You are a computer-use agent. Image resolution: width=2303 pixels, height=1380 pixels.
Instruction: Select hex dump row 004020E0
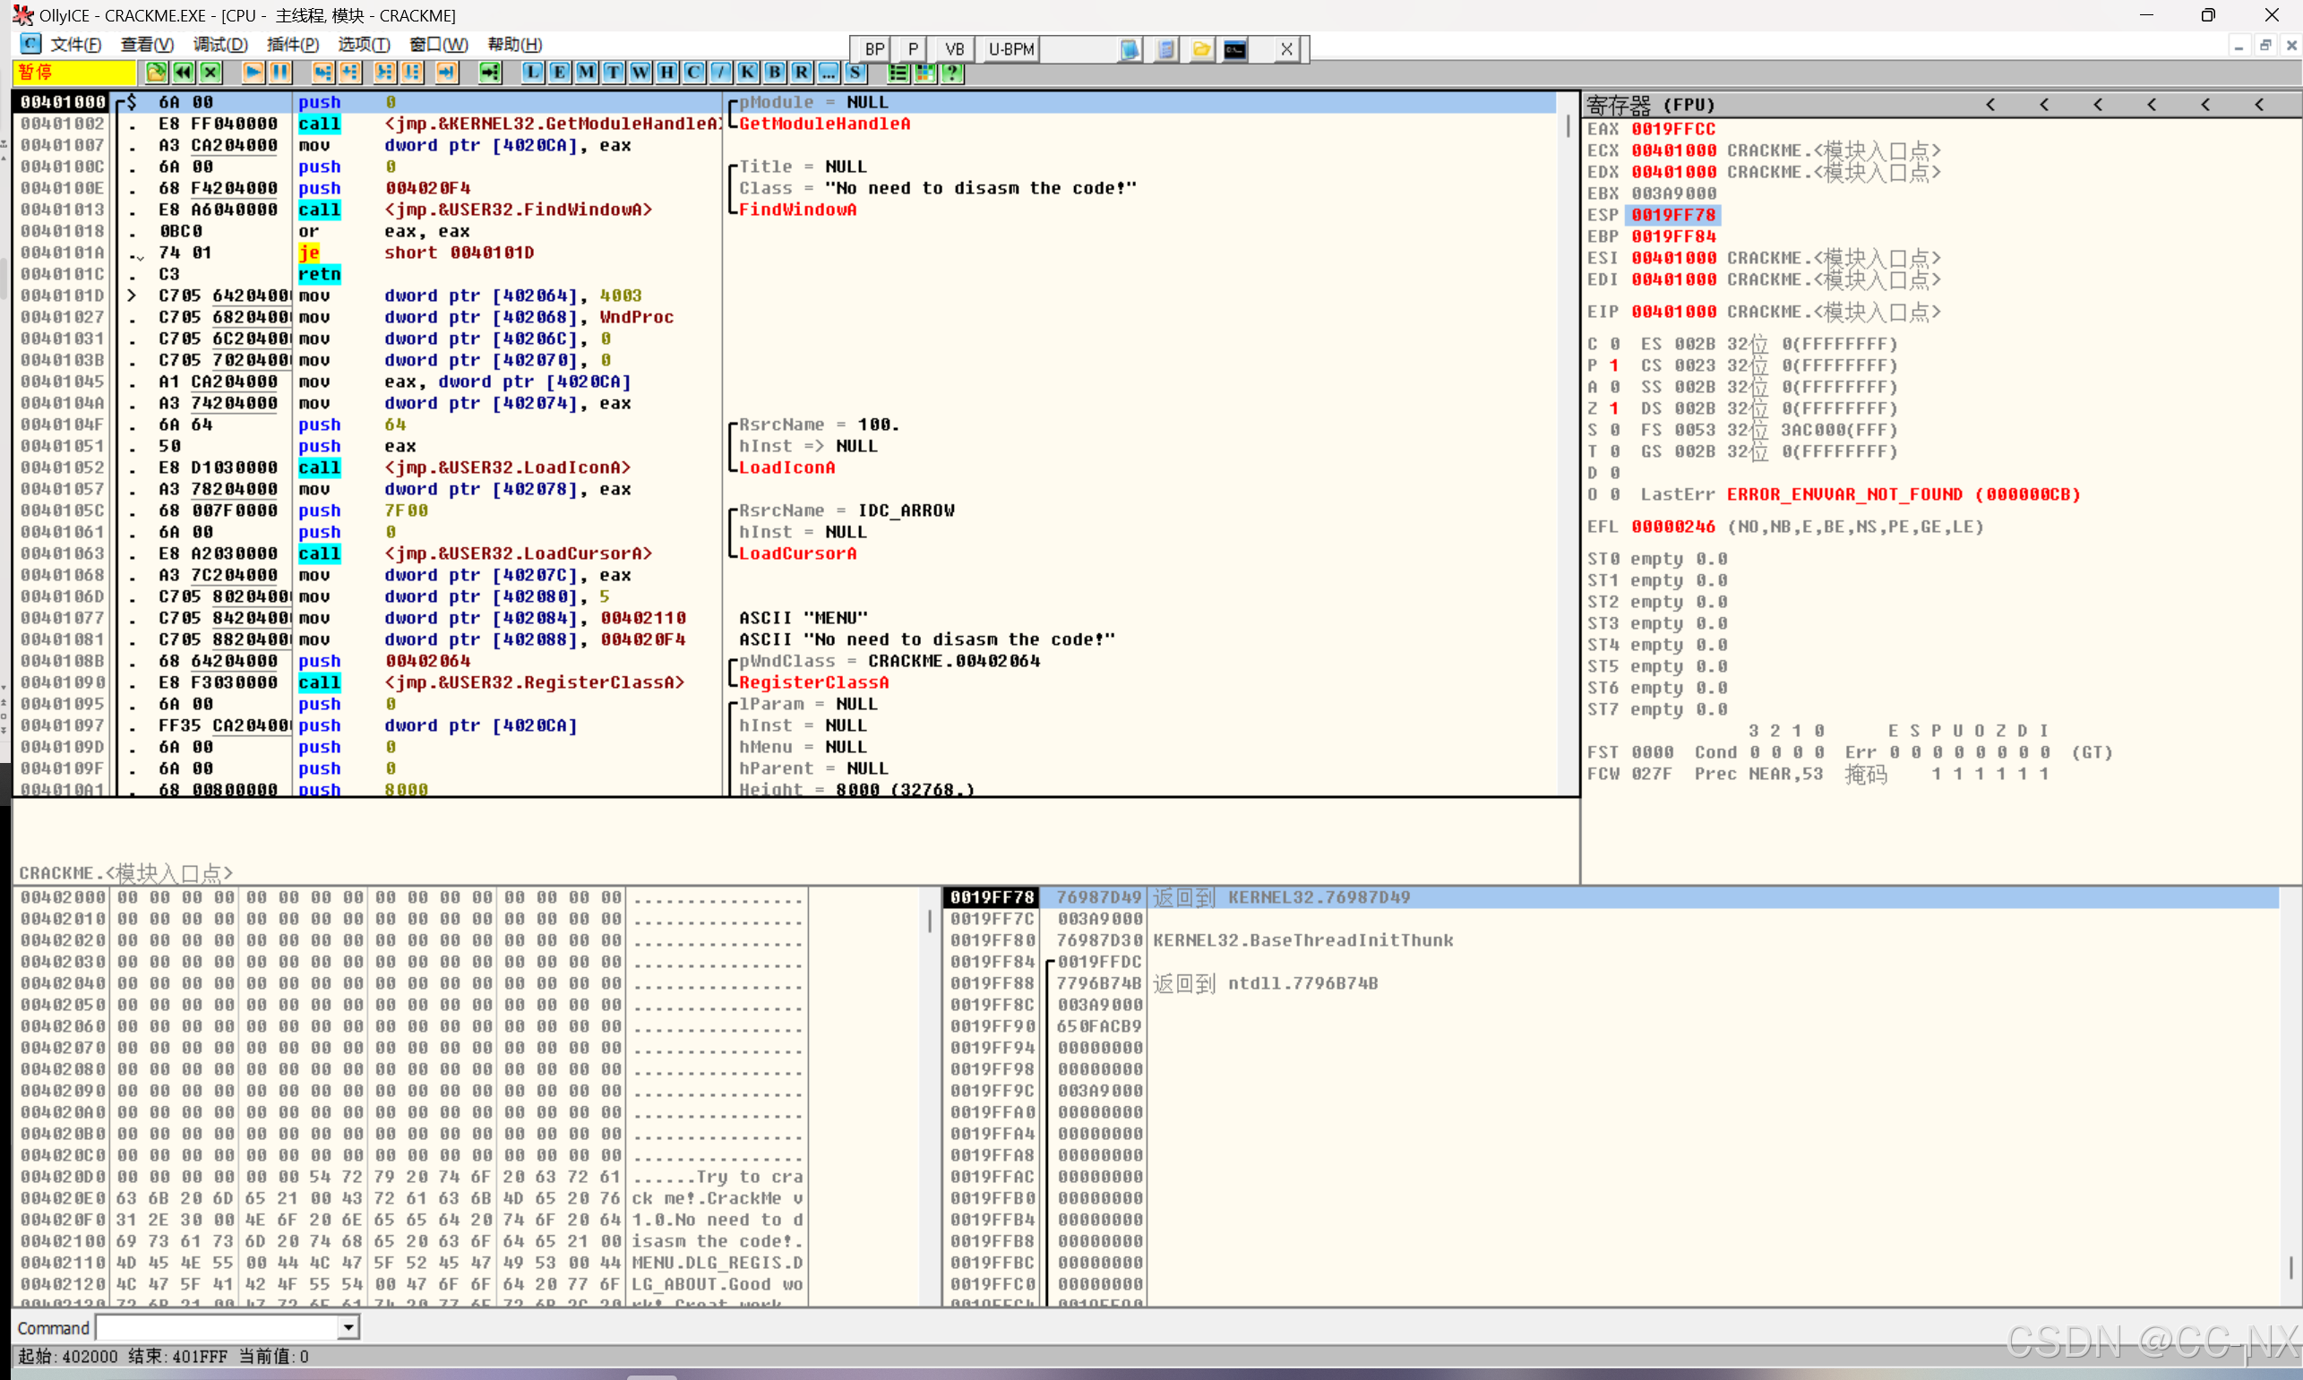tap(412, 1197)
